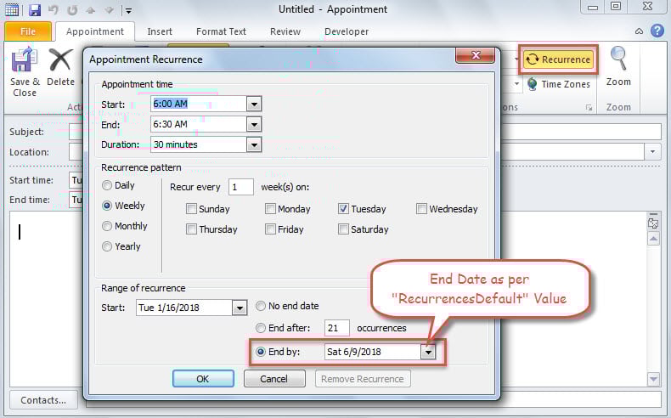Open the File tab

point(28,32)
